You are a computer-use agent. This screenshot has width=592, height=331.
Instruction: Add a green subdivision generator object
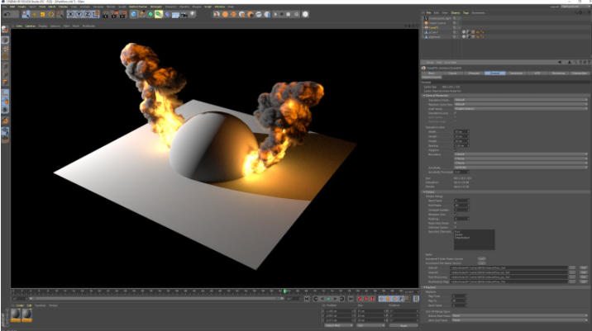pyautogui.click(x=150, y=14)
